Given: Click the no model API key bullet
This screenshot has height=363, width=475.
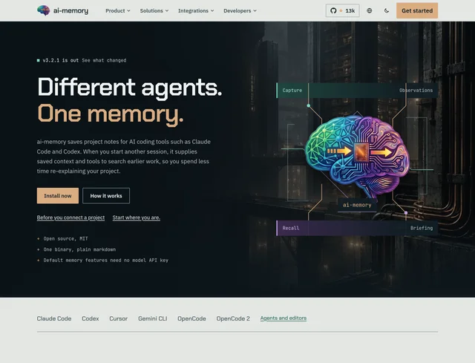Looking at the screenshot, I should click(x=105, y=261).
